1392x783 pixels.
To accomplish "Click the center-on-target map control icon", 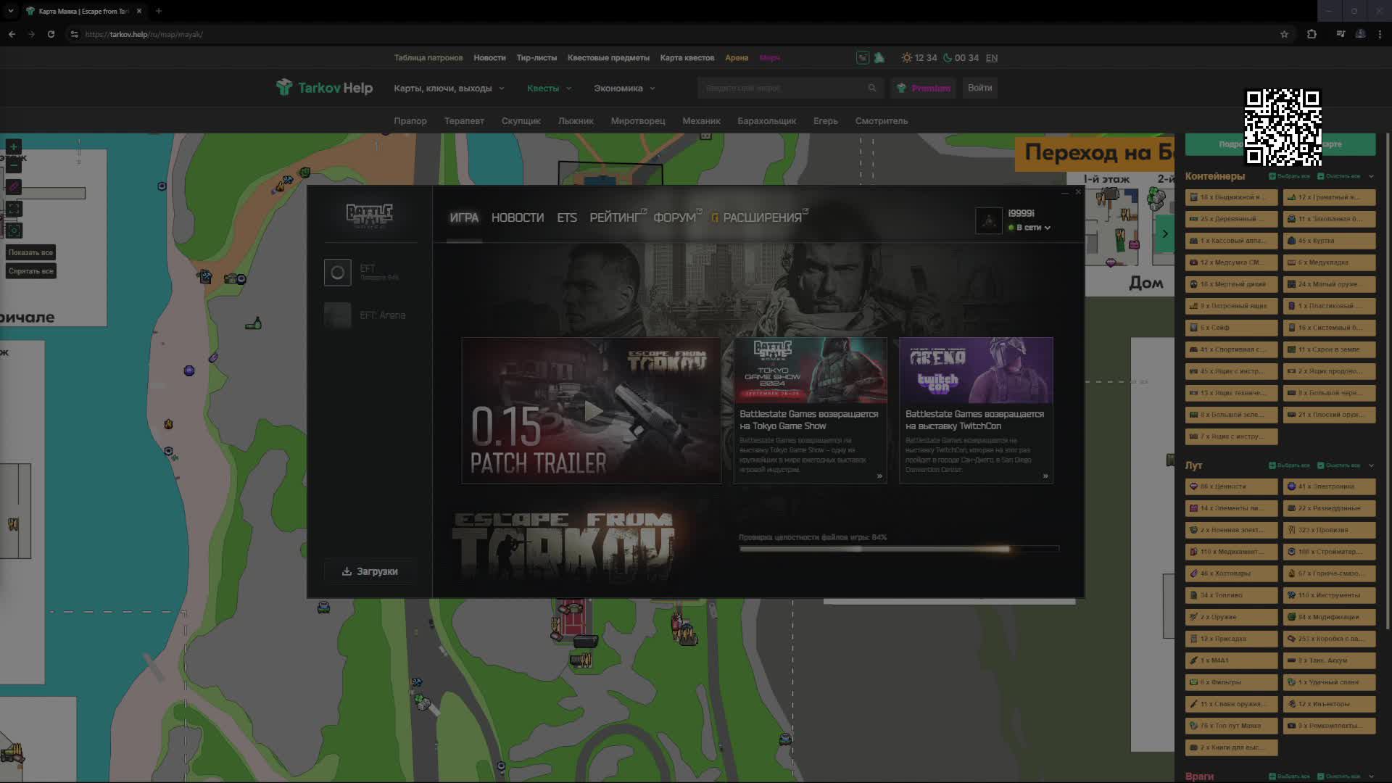I will tap(13, 231).
